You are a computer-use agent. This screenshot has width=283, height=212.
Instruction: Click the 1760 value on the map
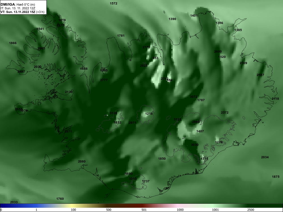(60, 199)
